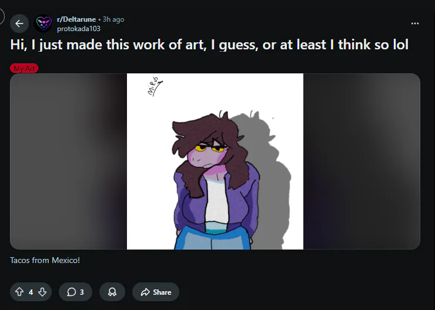The image size is (435, 310).
Task: Open the three-dot post options menu
Action: click(x=415, y=23)
